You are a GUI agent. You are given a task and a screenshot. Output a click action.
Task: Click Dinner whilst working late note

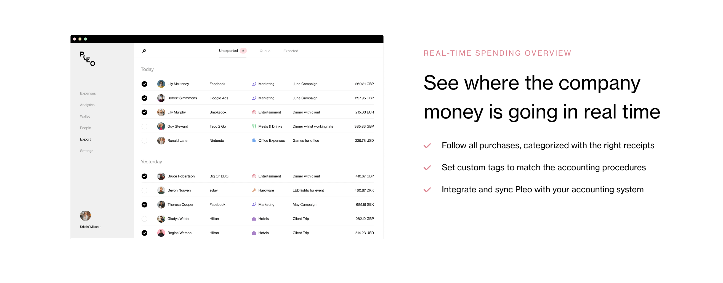313,127
